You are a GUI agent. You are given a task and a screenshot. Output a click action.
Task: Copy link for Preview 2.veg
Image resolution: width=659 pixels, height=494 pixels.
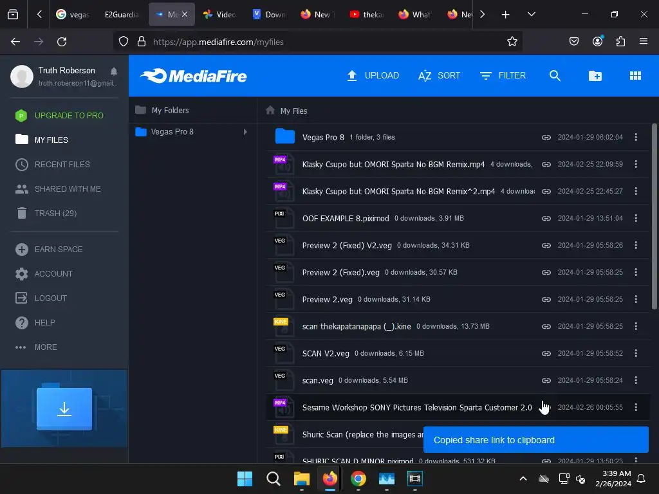546,300
